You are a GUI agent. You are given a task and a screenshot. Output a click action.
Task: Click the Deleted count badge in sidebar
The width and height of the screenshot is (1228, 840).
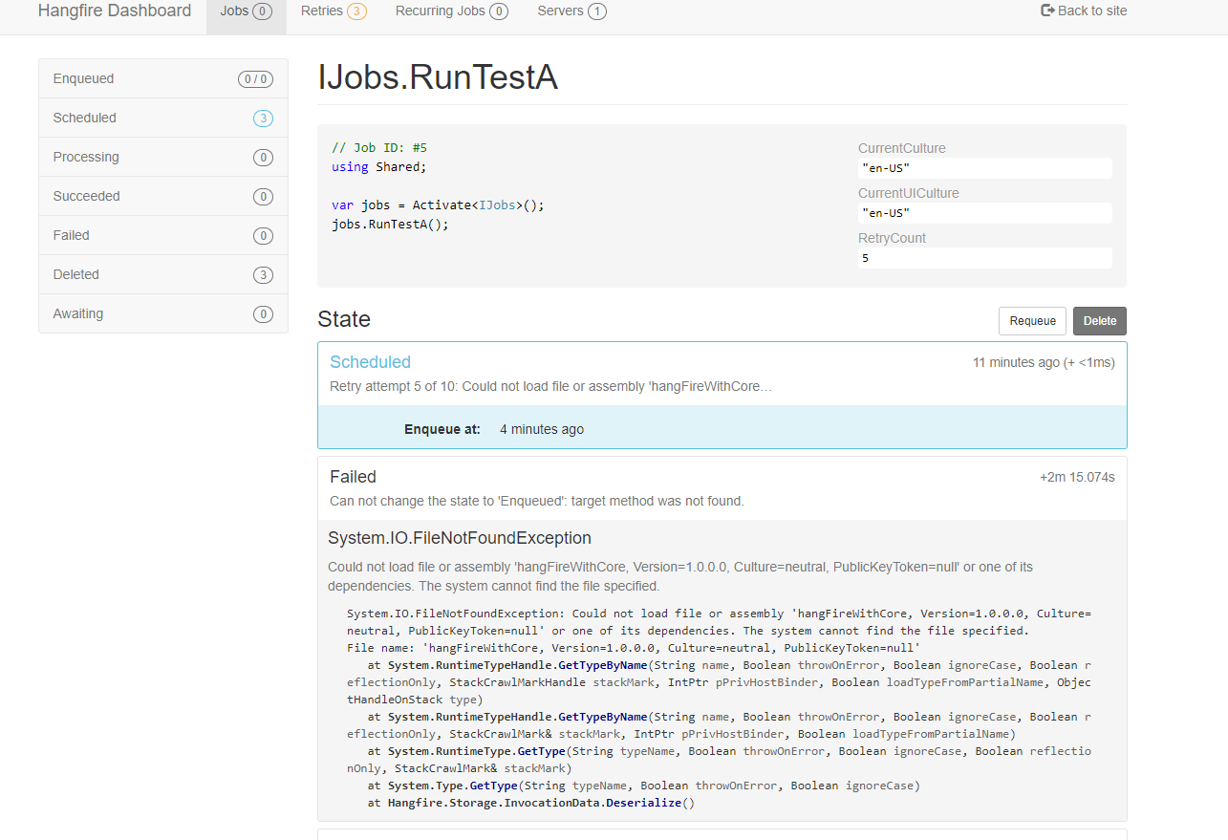pos(263,274)
